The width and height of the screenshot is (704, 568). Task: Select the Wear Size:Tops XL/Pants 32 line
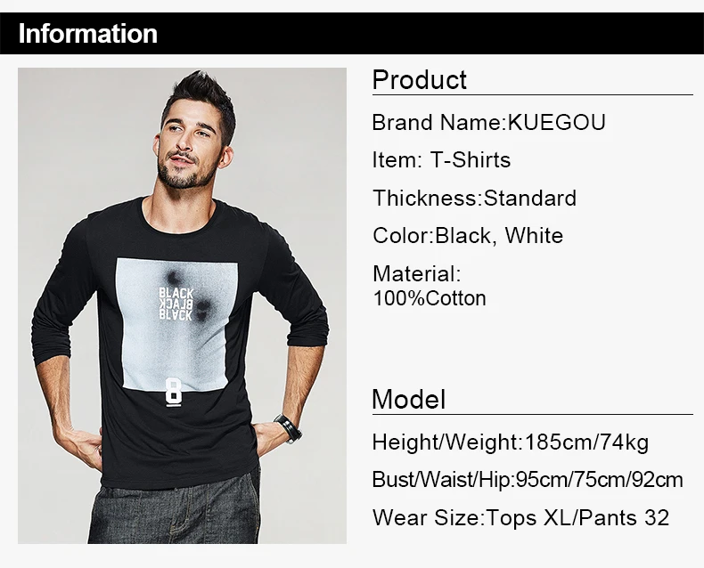(x=520, y=518)
